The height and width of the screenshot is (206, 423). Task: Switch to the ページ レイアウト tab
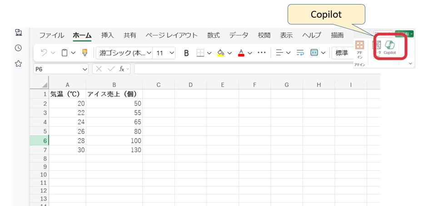[172, 35]
